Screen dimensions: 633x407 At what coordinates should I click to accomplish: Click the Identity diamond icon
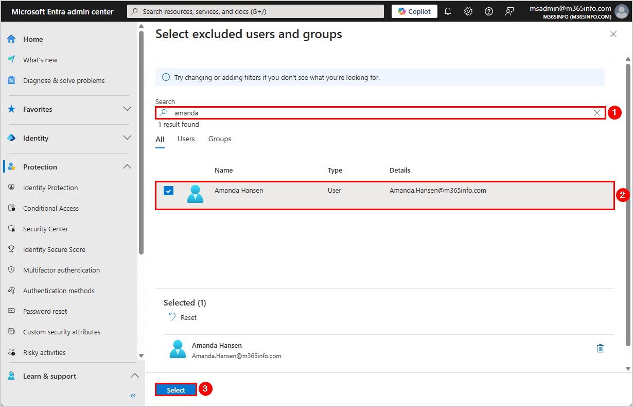pyautogui.click(x=11, y=138)
